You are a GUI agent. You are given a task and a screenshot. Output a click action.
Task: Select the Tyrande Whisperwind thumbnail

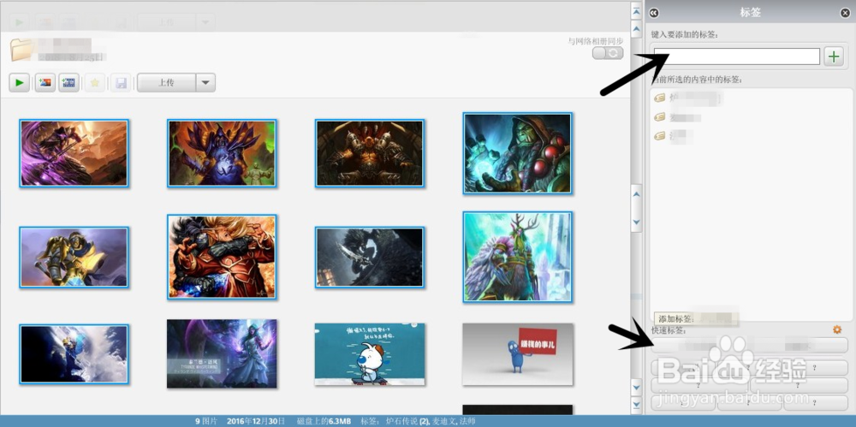click(222, 353)
